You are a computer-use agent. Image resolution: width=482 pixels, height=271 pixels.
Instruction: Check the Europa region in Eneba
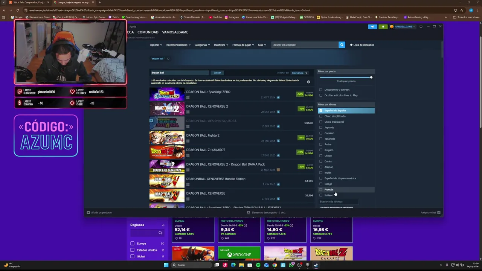(132, 244)
